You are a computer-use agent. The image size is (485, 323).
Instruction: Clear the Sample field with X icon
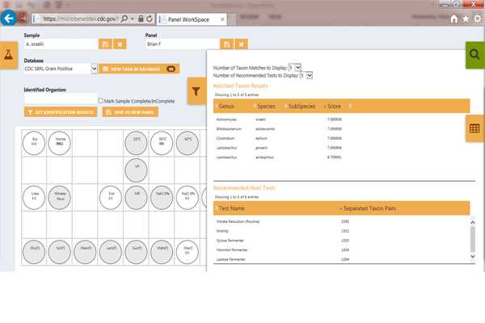[120, 44]
